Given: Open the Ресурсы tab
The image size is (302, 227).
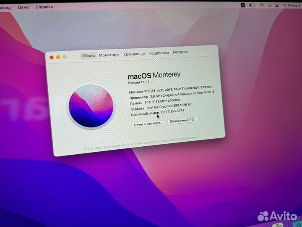Looking at the screenshot, I should (x=180, y=52).
